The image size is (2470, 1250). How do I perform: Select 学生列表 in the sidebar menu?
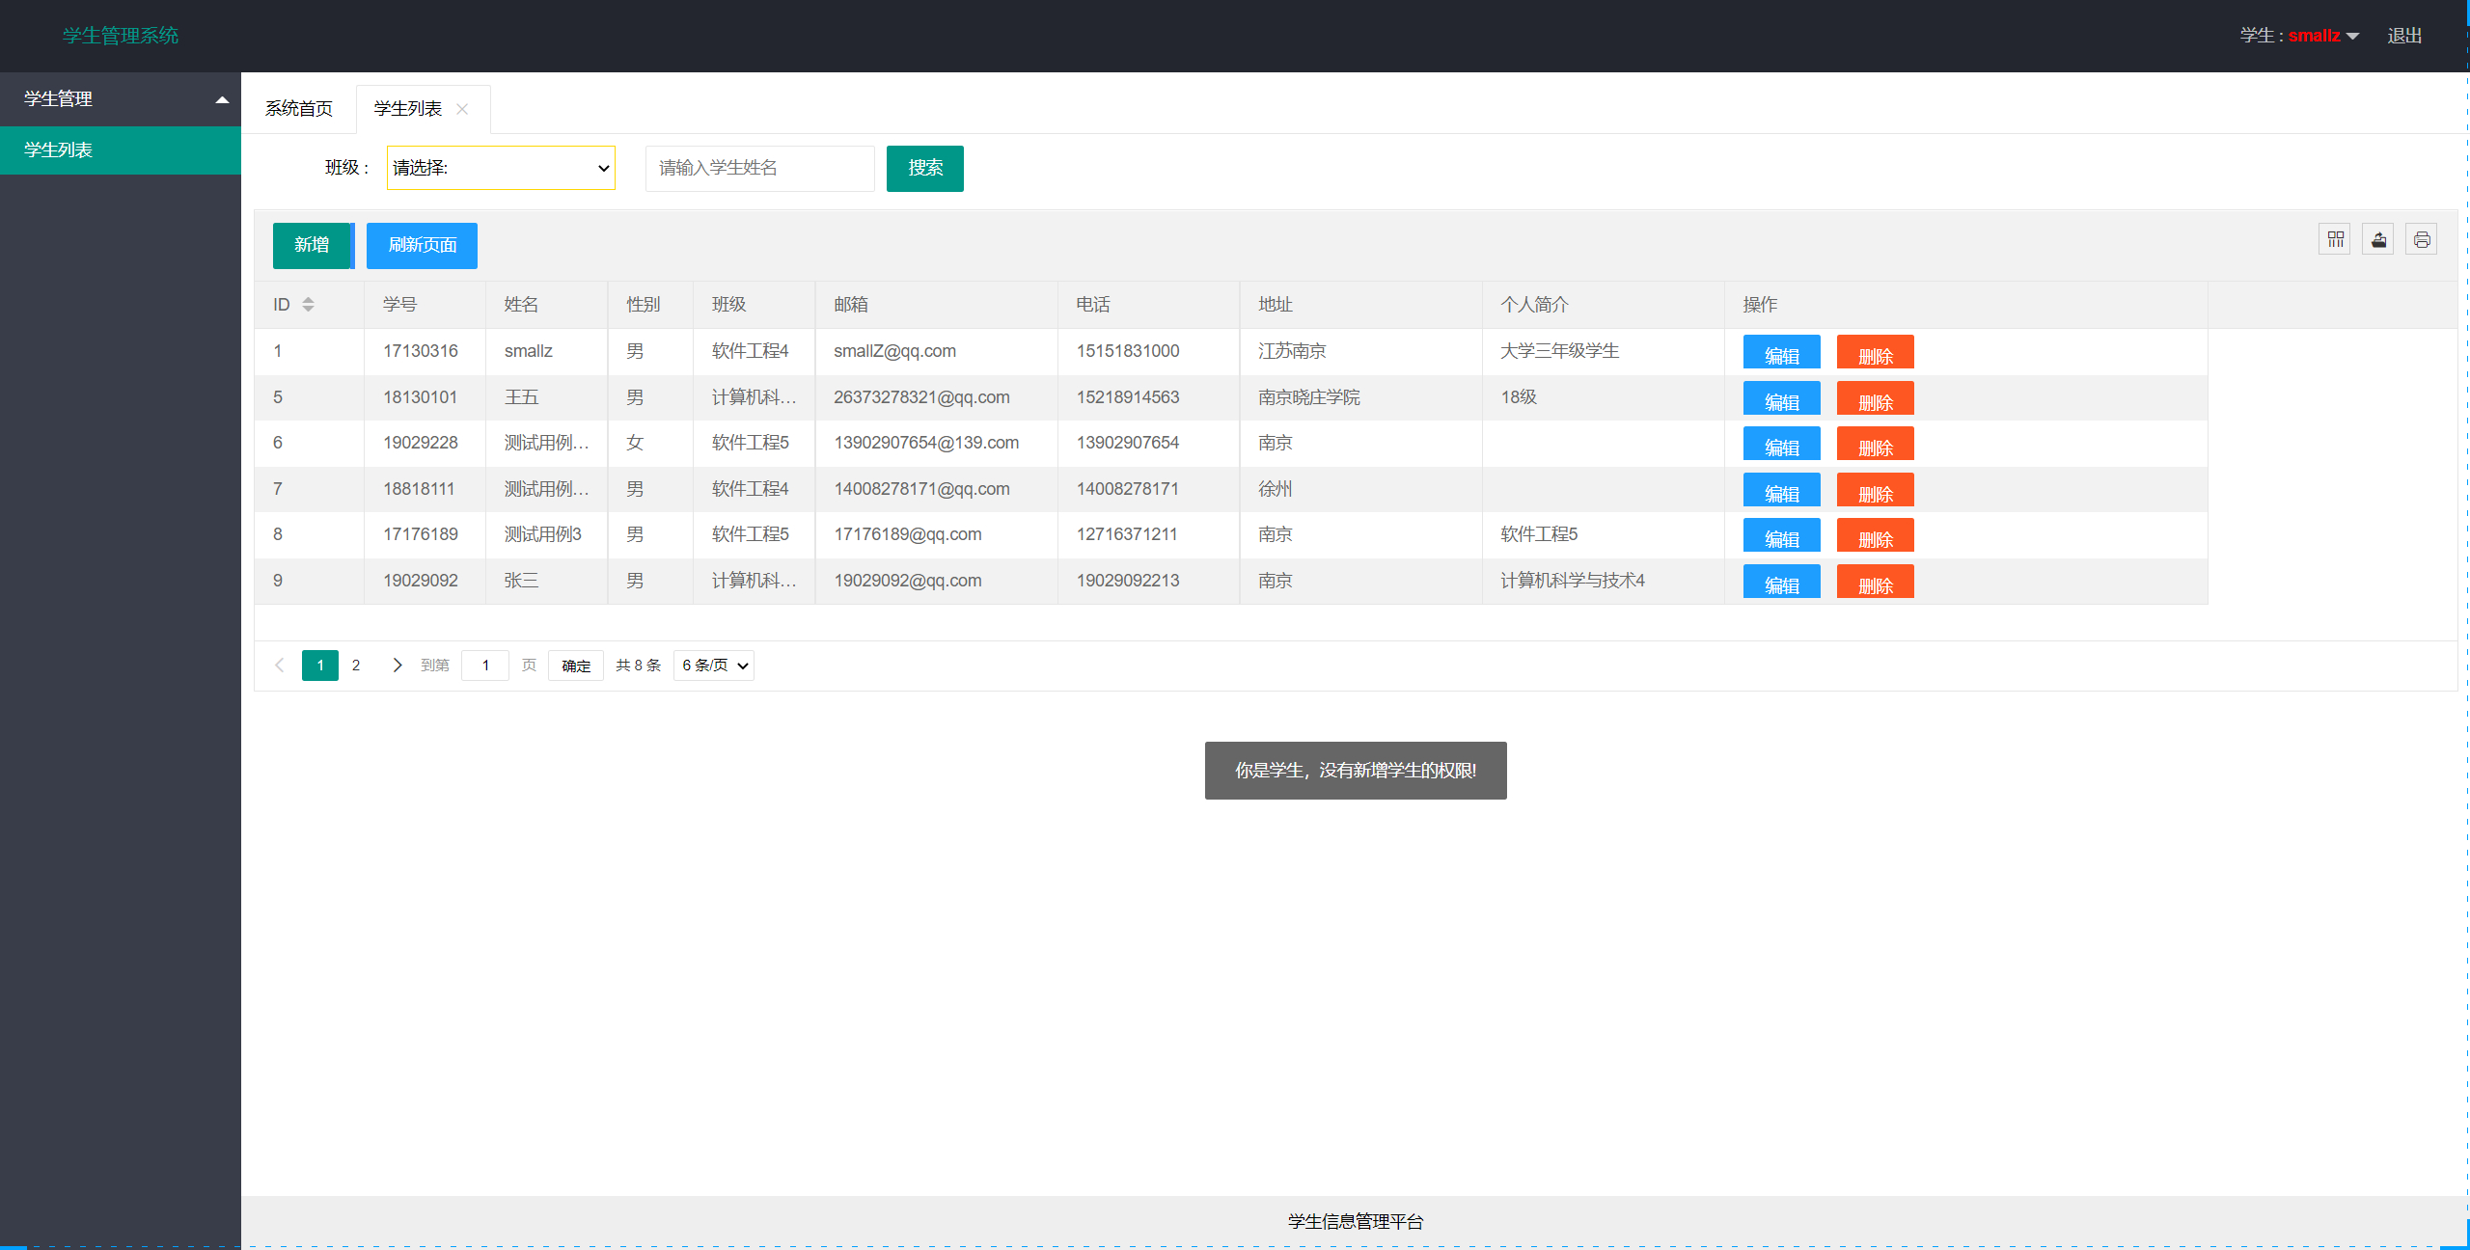point(58,149)
